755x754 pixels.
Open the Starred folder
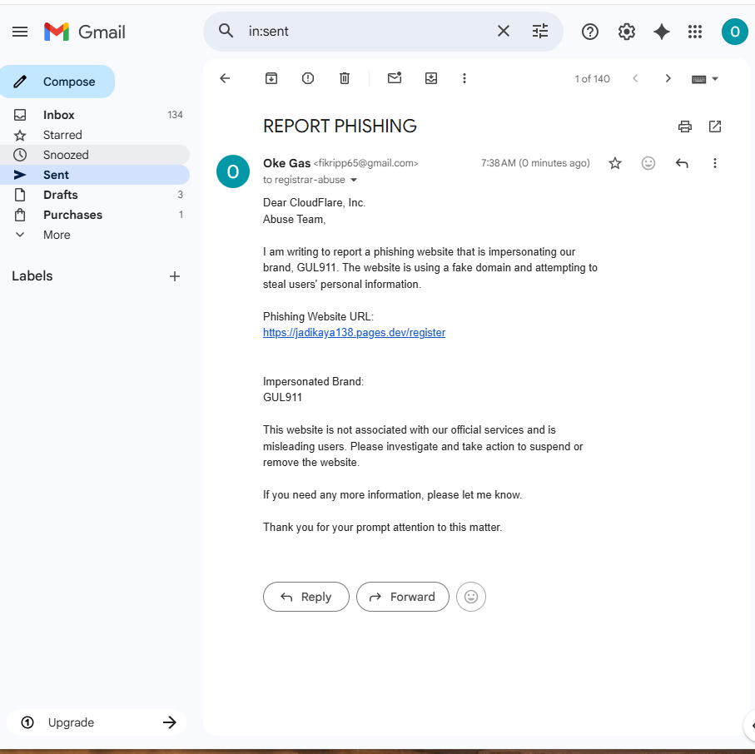click(95, 135)
